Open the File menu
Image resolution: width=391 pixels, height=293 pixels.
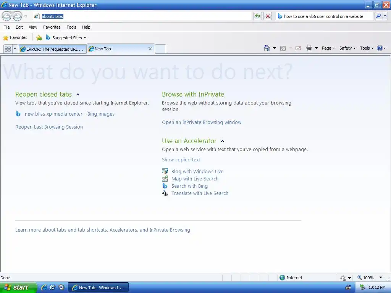click(x=6, y=27)
